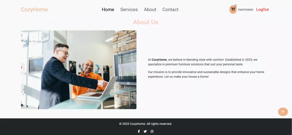Go to CozyHome brand logo link
This screenshot has width=292, height=135.
[34, 10]
